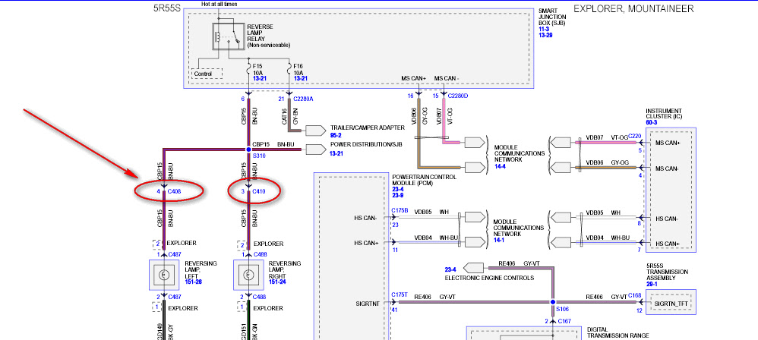This screenshot has width=758, height=340.
Task: Open the 14-4 Module Communications Network reference
Action: pos(499,165)
